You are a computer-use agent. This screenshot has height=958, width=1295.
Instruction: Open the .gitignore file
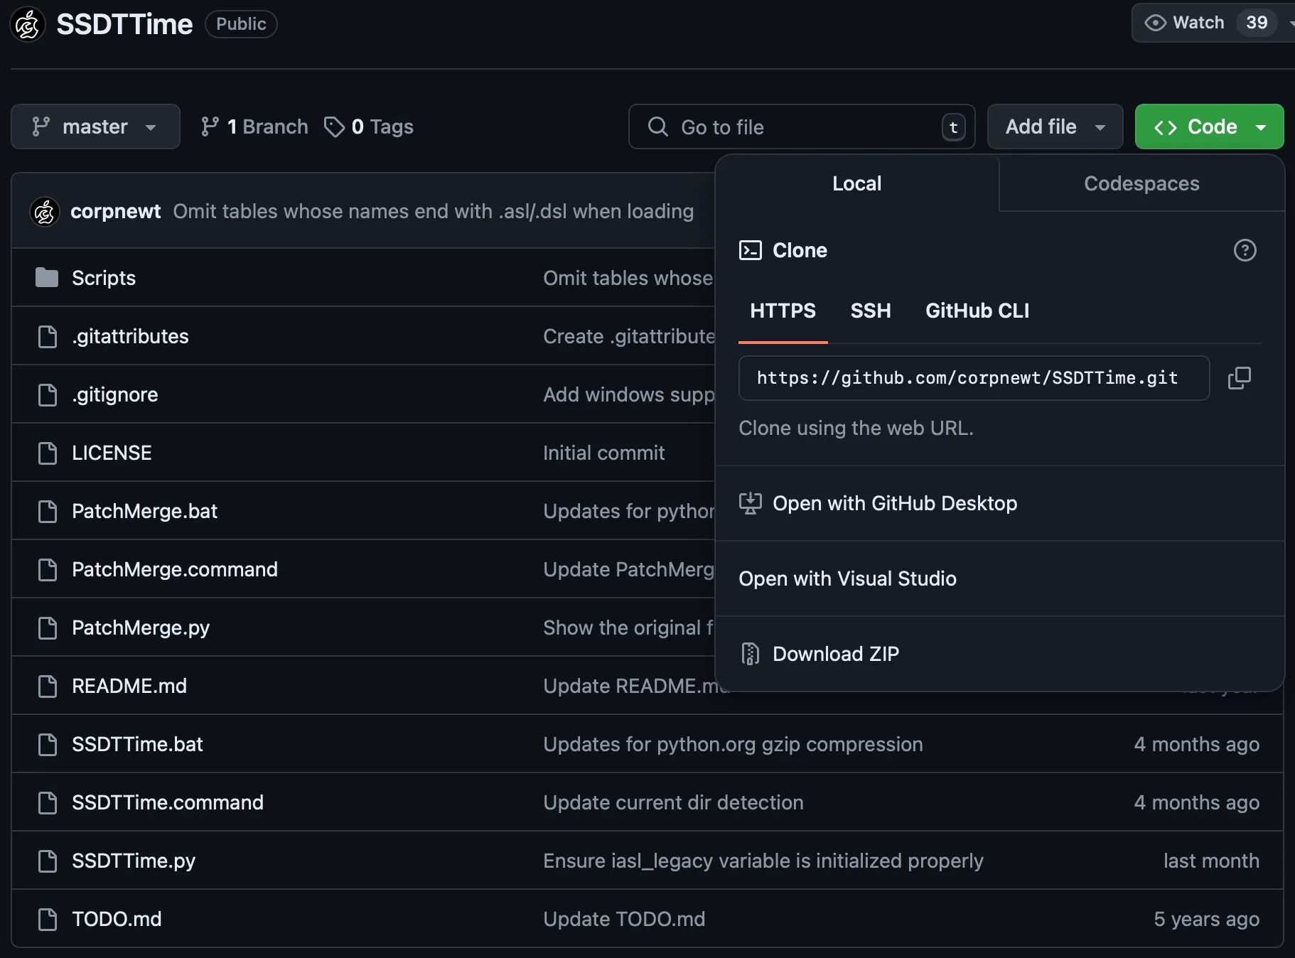coord(114,394)
